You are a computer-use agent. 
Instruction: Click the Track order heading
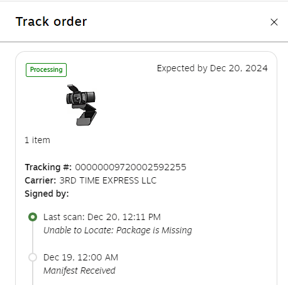point(51,21)
